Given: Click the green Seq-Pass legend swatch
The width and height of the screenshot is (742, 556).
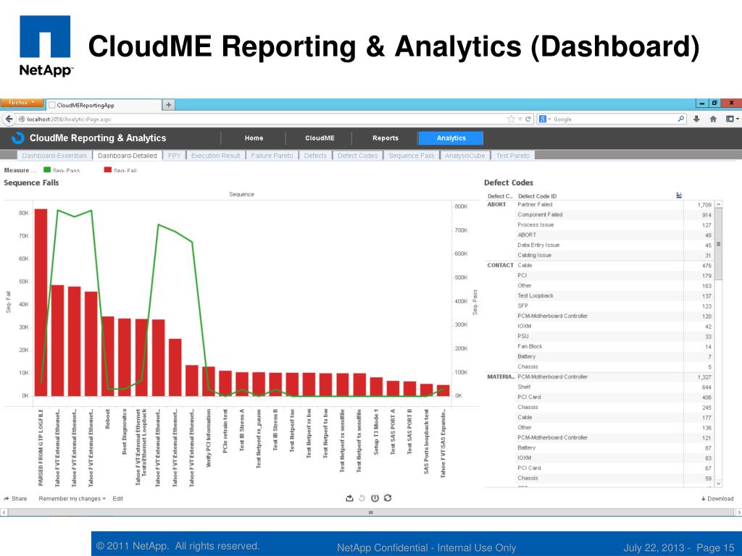Looking at the screenshot, I should [x=47, y=169].
